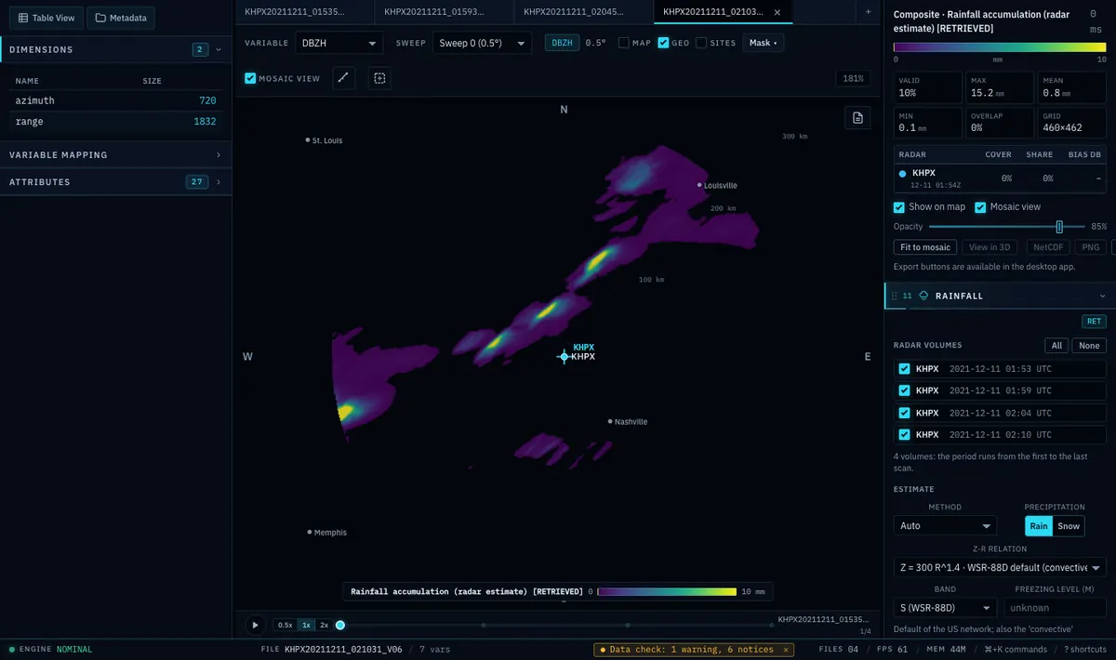
Task: Uncheck the KHPX 02:04 UTC volume
Action: (904, 413)
